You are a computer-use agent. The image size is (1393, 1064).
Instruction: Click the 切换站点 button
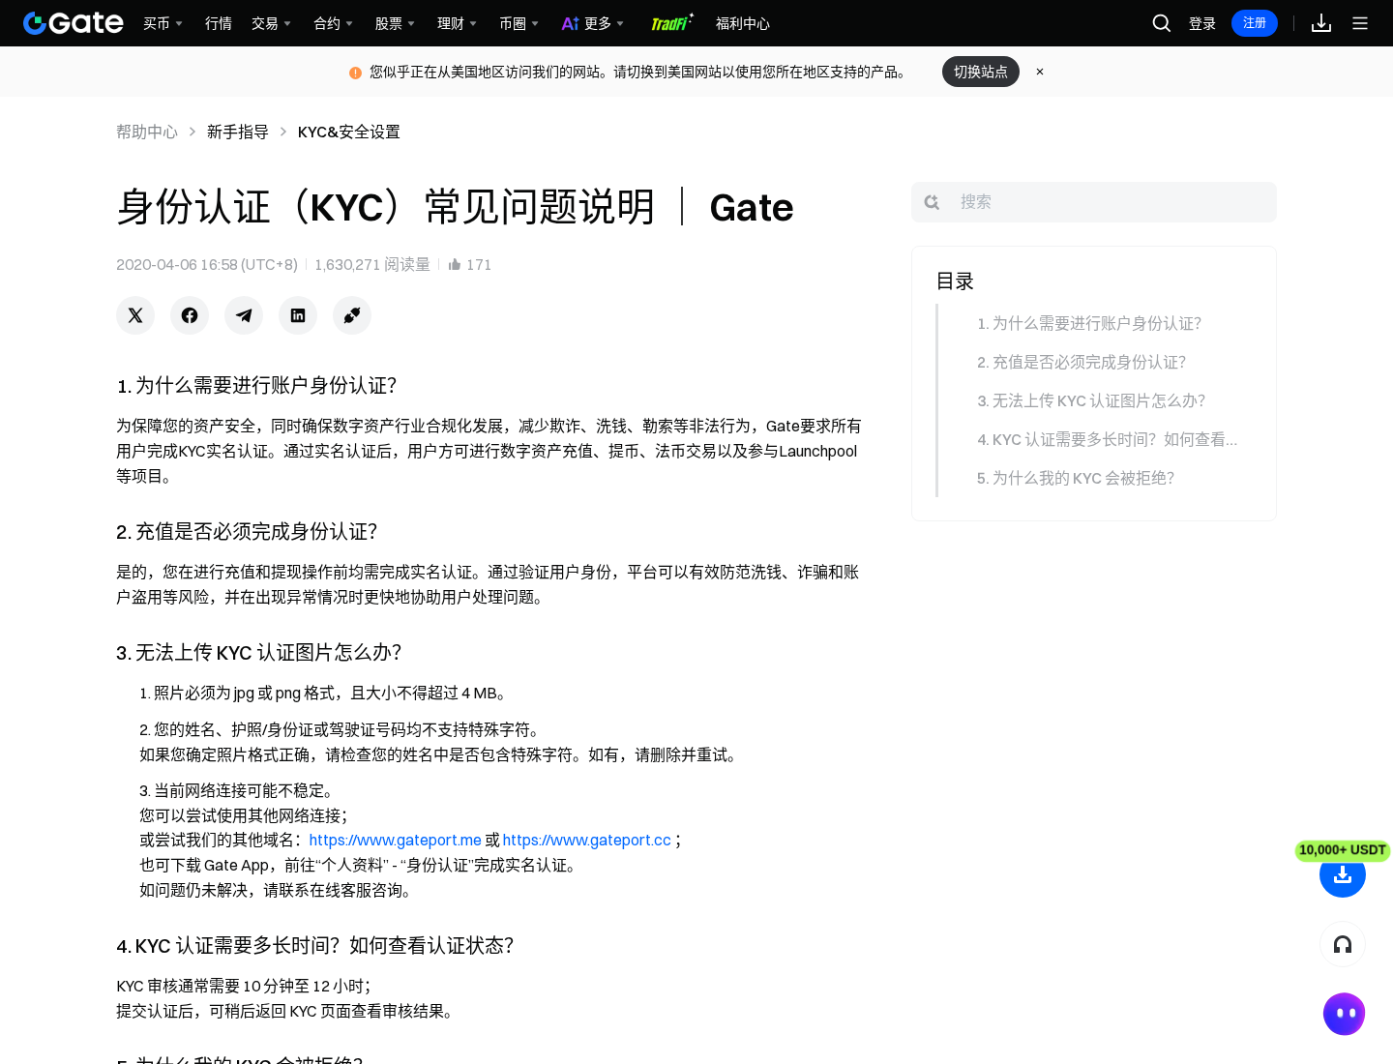pos(981,72)
